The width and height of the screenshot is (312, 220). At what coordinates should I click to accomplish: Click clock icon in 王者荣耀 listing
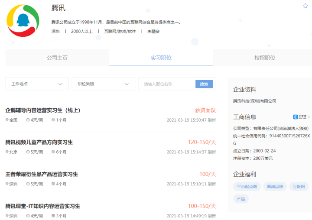(28, 184)
